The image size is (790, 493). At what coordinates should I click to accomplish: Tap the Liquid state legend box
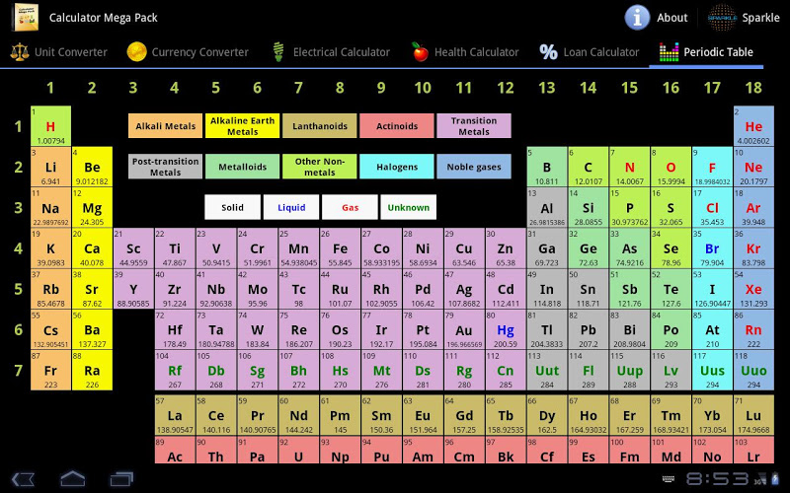click(x=291, y=207)
